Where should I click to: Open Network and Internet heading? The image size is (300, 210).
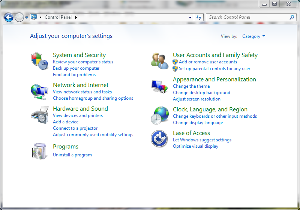pos(81,85)
